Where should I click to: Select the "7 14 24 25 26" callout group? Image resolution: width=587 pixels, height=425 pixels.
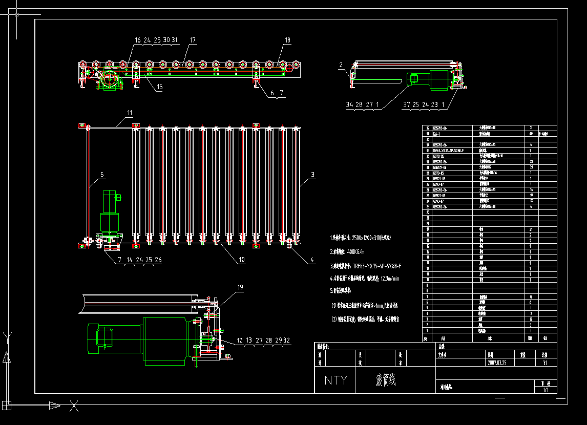click(x=140, y=259)
